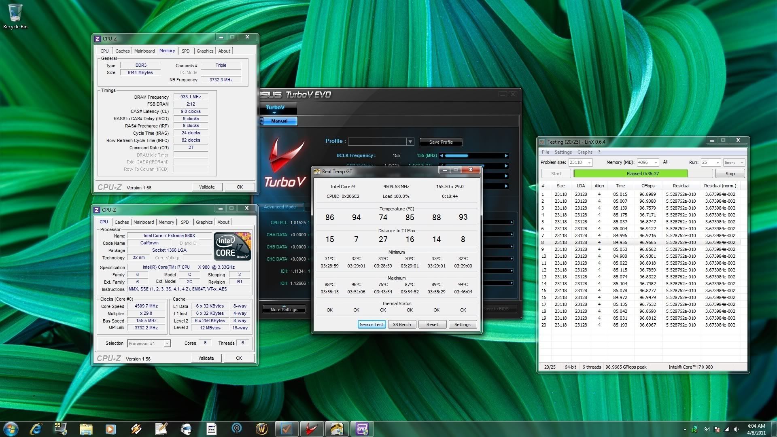Open Settings in Real Temp
The height and width of the screenshot is (437, 777).
coord(463,325)
